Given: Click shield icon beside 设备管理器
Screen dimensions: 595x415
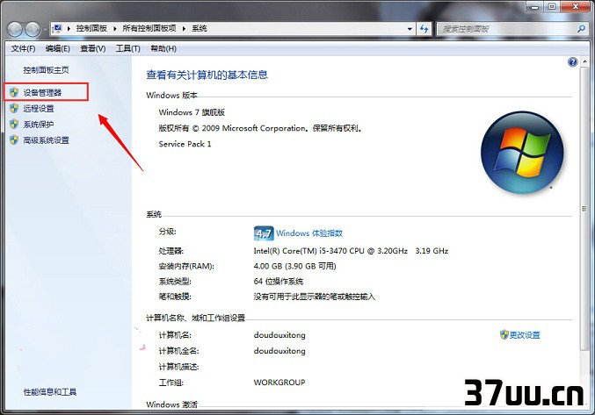Looking at the screenshot, I should click(14, 92).
